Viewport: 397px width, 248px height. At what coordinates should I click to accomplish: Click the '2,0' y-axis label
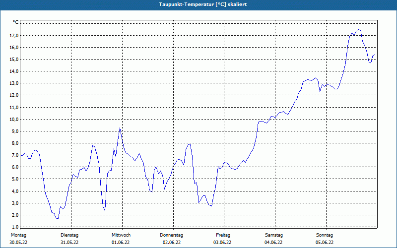[x=15, y=215]
